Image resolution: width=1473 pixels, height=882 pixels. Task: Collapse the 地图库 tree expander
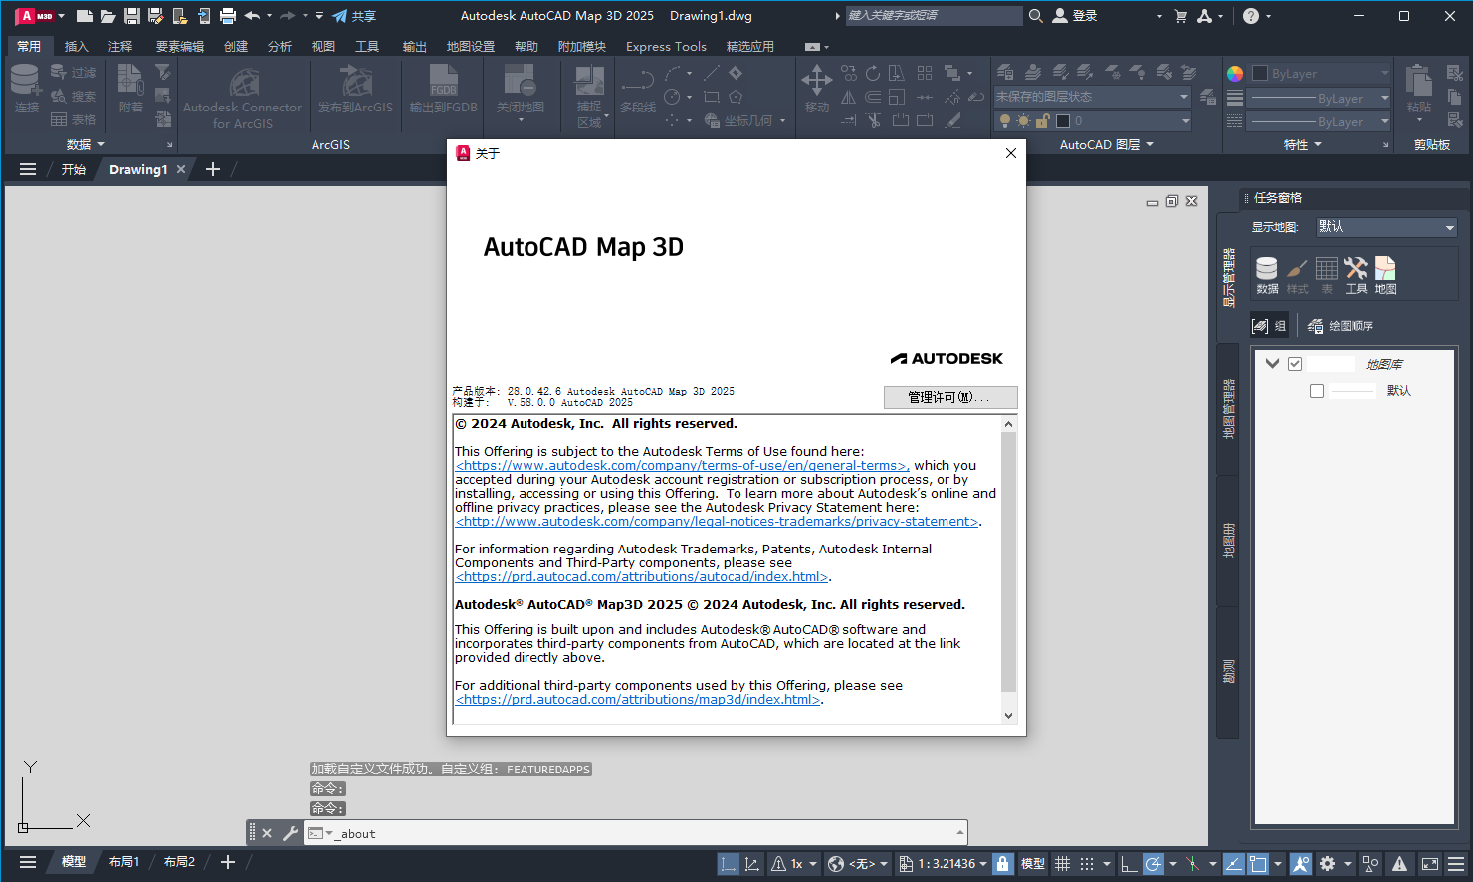pyautogui.click(x=1273, y=363)
